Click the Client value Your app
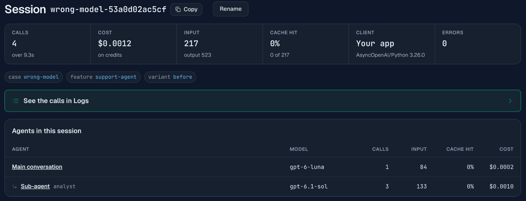Image resolution: width=526 pixels, height=201 pixels. click(375, 44)
